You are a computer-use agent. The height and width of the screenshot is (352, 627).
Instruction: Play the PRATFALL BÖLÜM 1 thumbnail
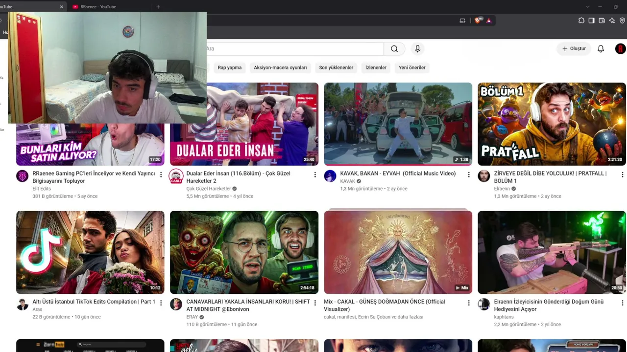(552, 124)
